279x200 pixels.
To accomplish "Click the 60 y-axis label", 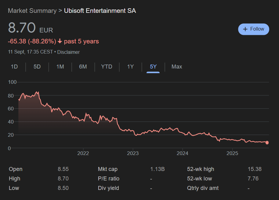I will tap(11, 109).
